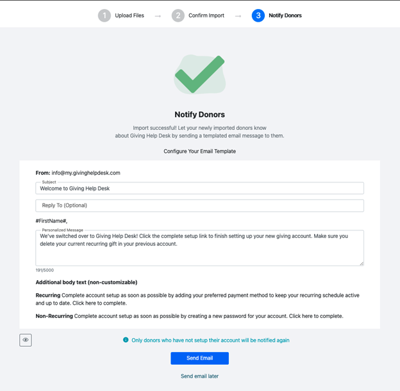Click the arrow between steps 2 and 3
The width and height of the screenshot is (400, 391).
tap(238, 16)
